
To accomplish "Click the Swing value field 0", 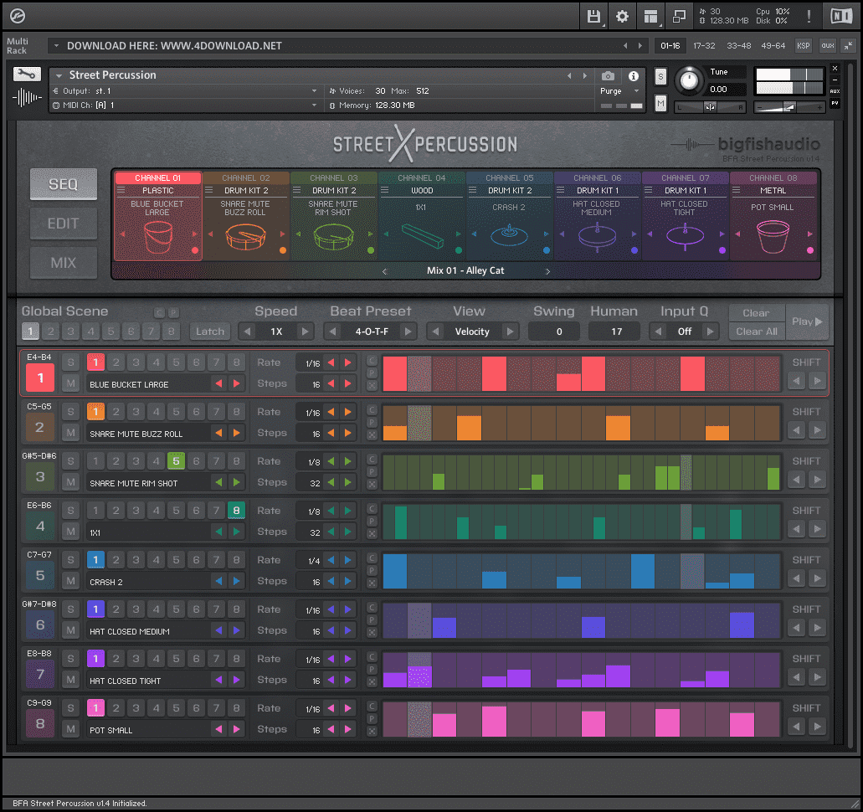I will click(553, 331).
